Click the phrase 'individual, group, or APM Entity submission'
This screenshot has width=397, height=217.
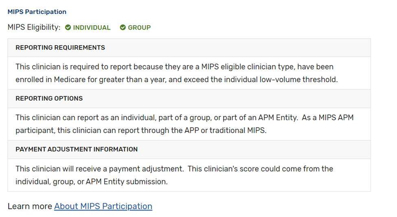point(91,182)
